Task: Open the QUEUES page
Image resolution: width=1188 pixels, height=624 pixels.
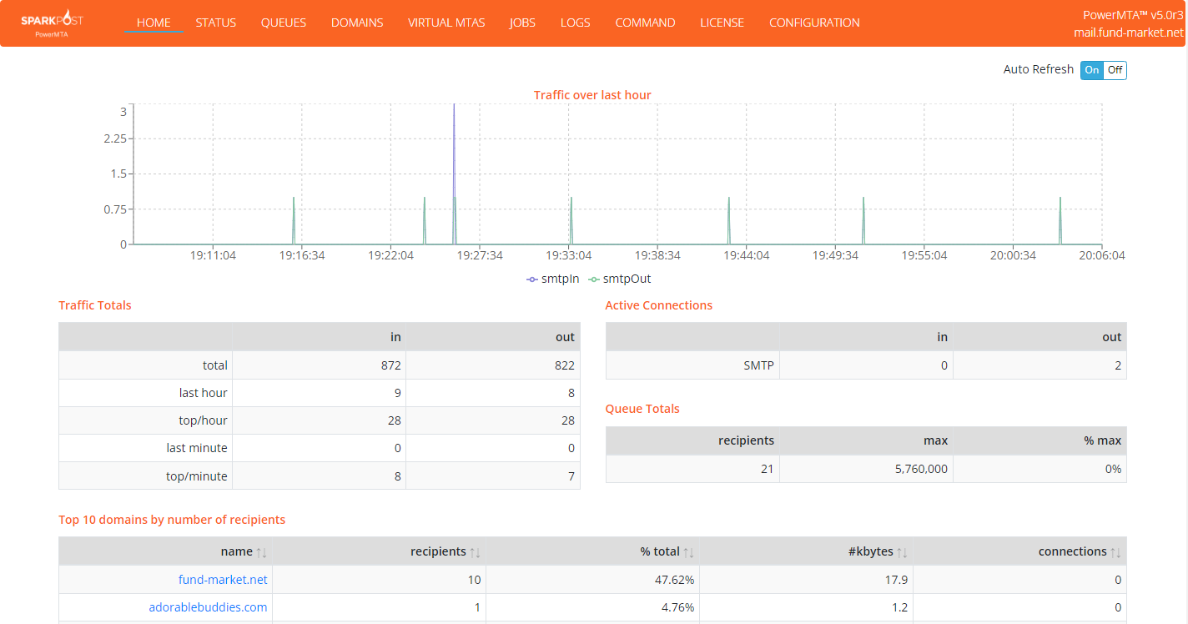Action: [x=284, y=23]
